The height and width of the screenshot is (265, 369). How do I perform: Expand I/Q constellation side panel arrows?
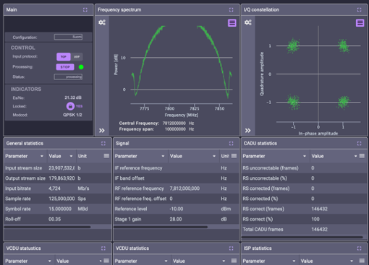(x=247, y=131)
